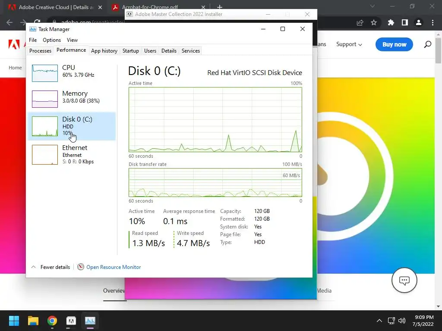Switch to the Services tab
442x331 pixels.
coord(190,51)
